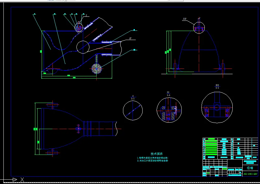This screenshot has height=184, width=260.
Task: Select the left wheel in front view
Action: click(175, 69)
